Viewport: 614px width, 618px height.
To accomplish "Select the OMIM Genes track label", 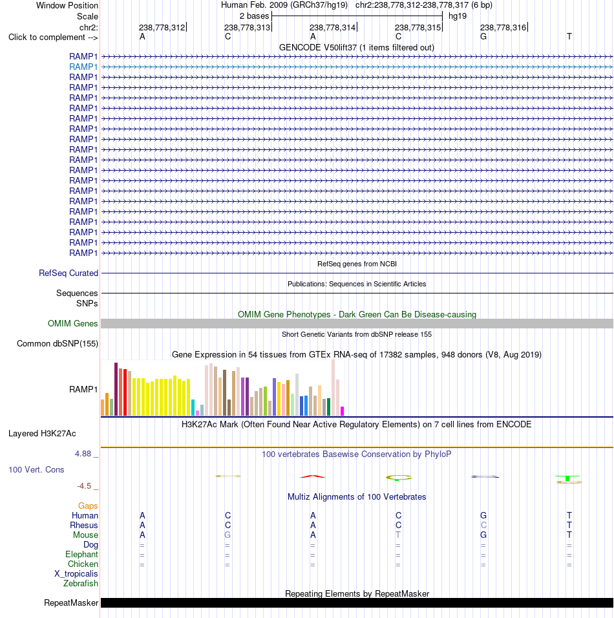I will [x=72, y=324].
